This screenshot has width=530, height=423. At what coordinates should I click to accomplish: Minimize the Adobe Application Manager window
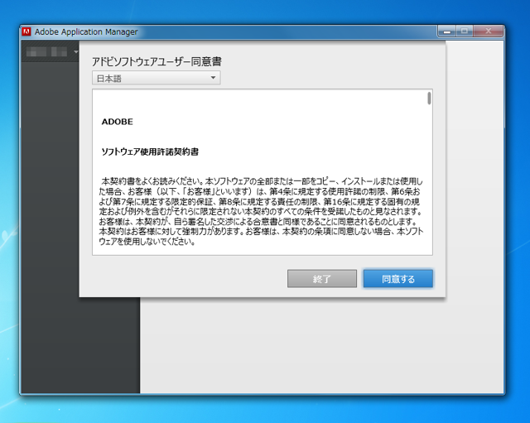click(447, 31)
